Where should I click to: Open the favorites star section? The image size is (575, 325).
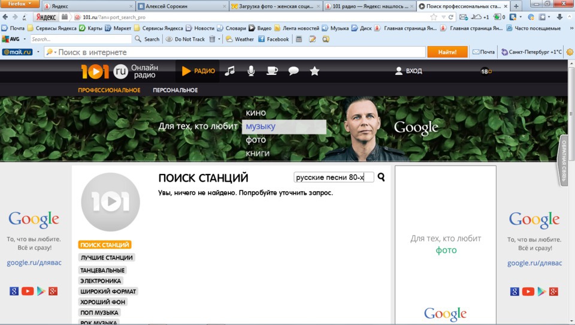tap(314, 71)
